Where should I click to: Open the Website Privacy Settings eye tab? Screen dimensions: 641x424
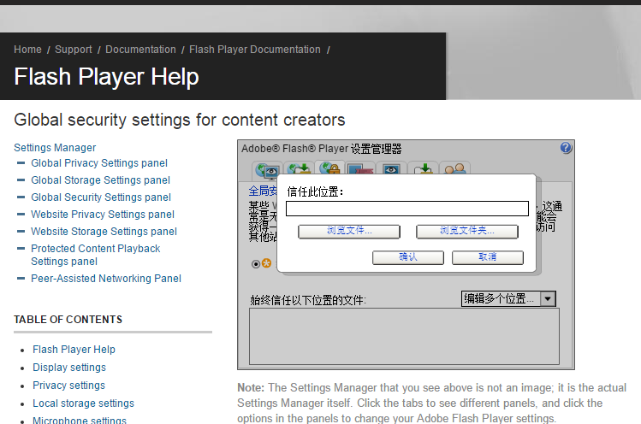tap(391, 169)
